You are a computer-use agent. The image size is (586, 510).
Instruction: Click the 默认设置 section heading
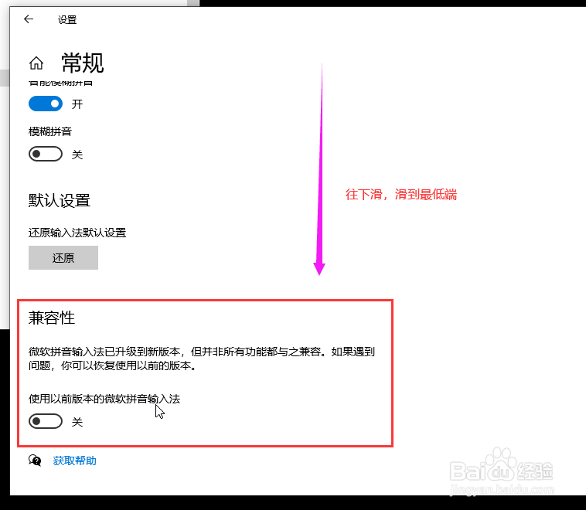(x=59, y=201)
